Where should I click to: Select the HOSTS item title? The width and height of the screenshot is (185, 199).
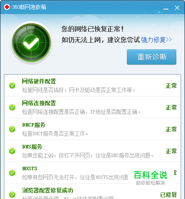[30, 168]
